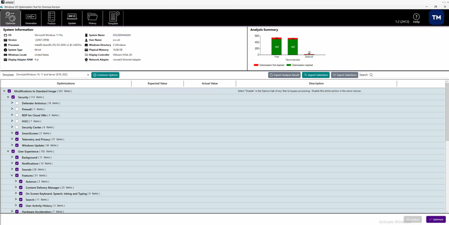Image resolution: width=449 pixels, height=225 pixels.
Task: Click the Common Options button
Action: tap(106, 75)
